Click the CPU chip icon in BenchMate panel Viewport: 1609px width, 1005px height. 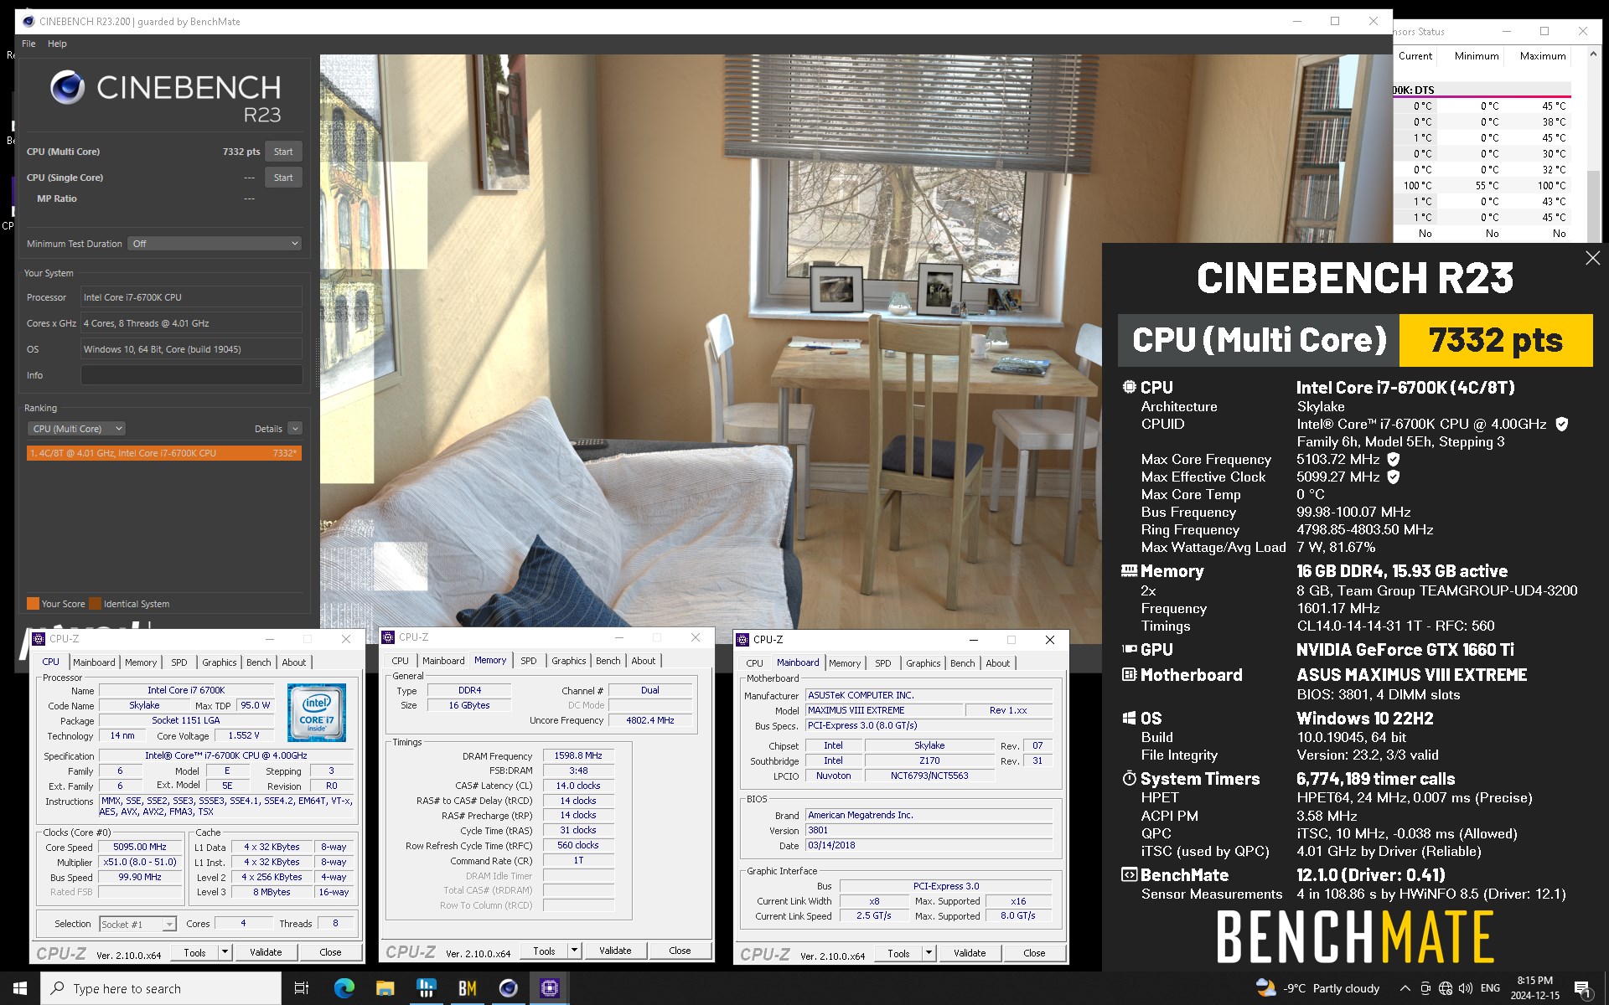tap(1129, 387)
